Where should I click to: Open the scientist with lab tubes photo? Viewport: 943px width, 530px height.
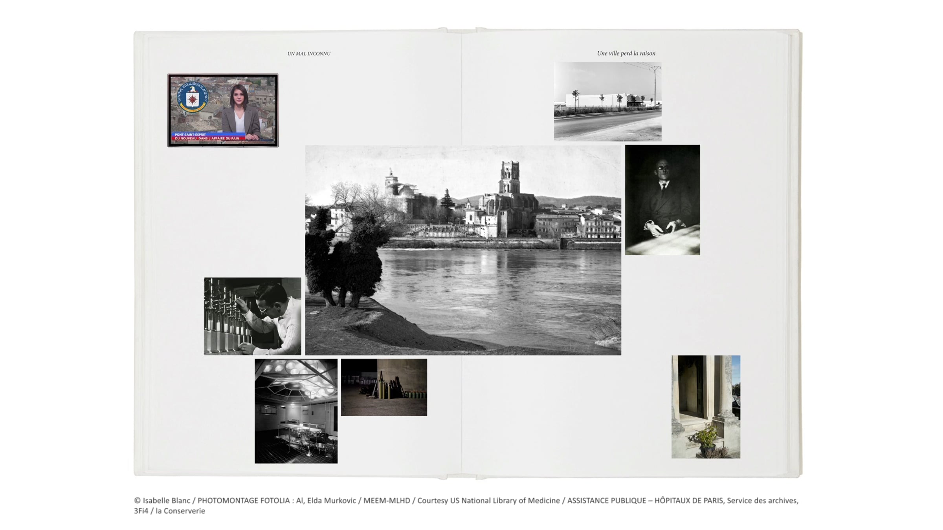(x=252, y=316)
